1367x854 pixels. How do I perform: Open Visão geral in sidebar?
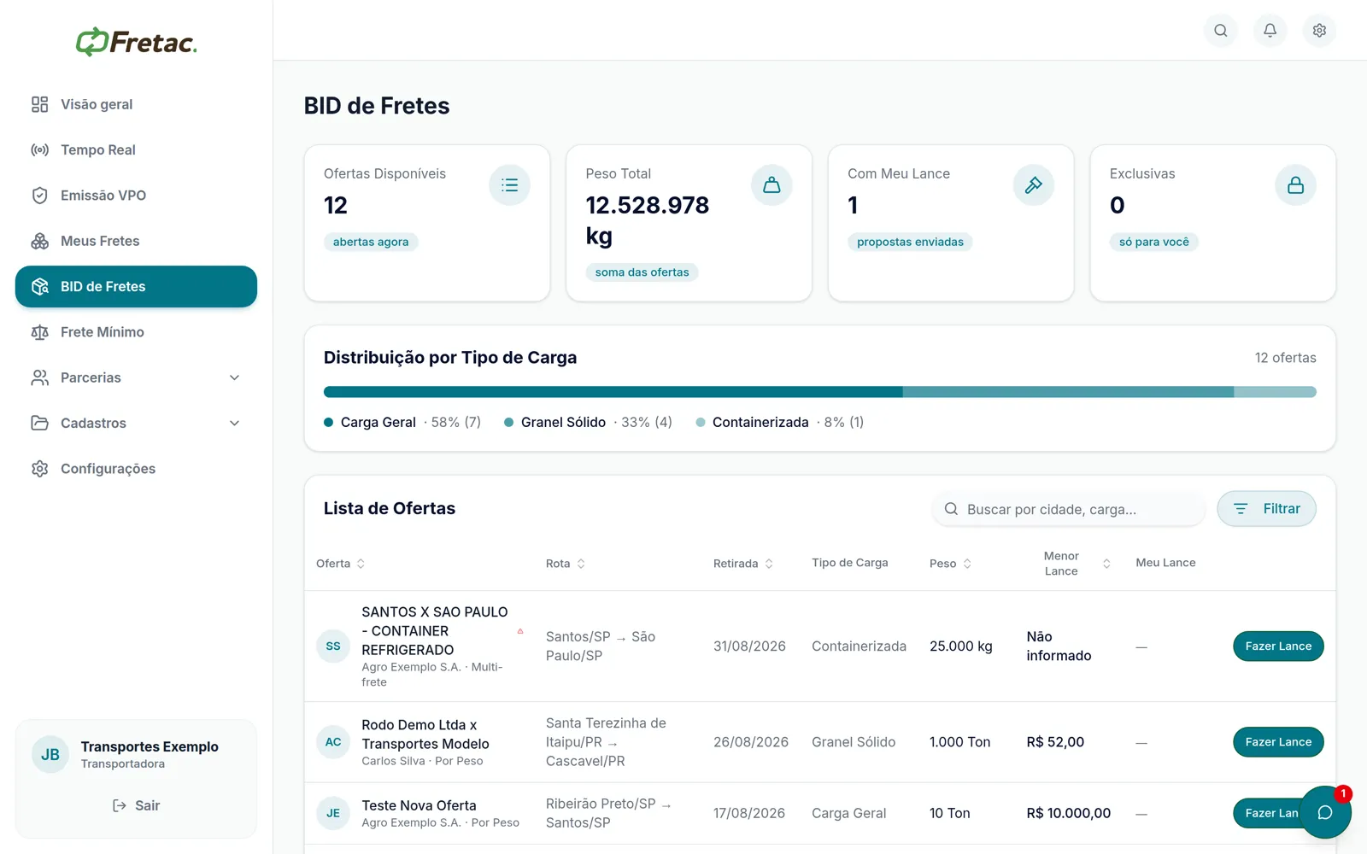point(136,104)
